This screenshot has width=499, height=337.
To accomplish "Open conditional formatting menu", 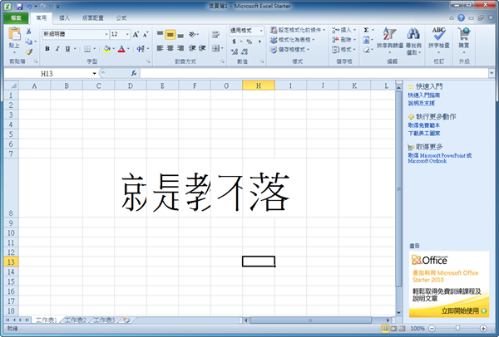I will (x=297, y=30).
